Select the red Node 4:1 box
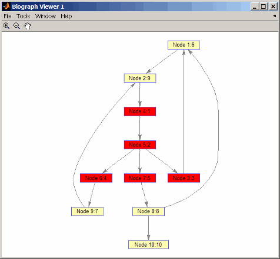Image resolution: width=280 pixels, height=259 pixels. (140, 112)
